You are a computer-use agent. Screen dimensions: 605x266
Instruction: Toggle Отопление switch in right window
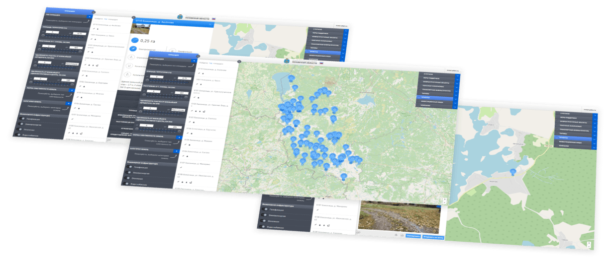point(263,220)
